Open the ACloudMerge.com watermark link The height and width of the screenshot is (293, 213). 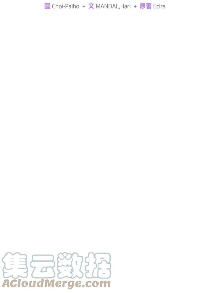56,284
